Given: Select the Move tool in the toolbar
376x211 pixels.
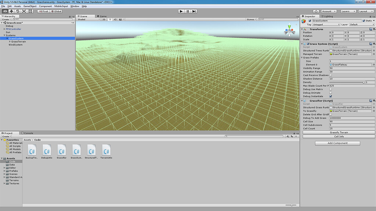Looking at the screenshot, I should tap(11, 11).
